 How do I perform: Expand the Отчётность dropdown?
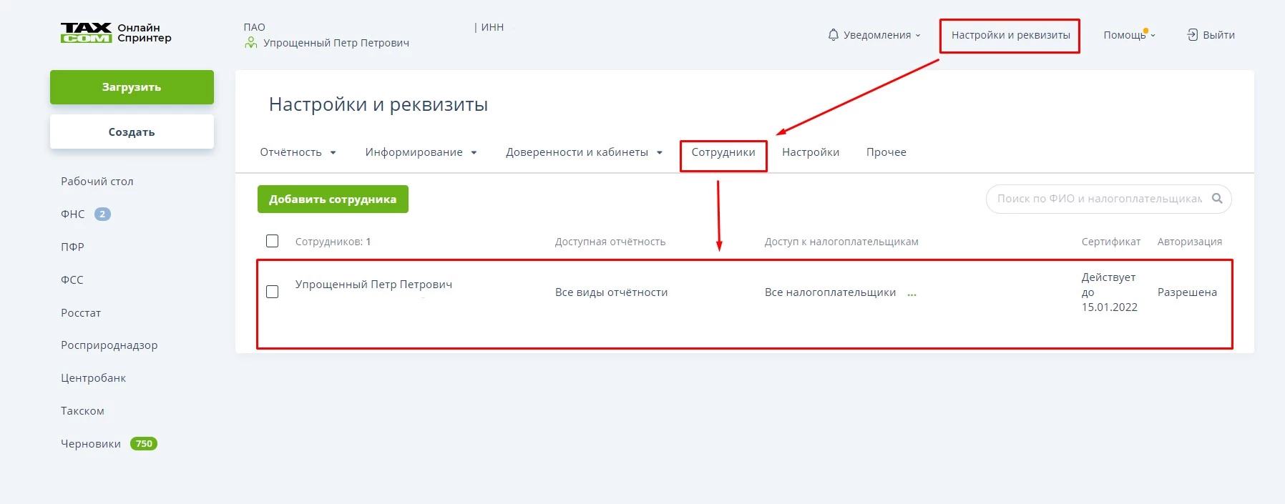click(298, 152)
